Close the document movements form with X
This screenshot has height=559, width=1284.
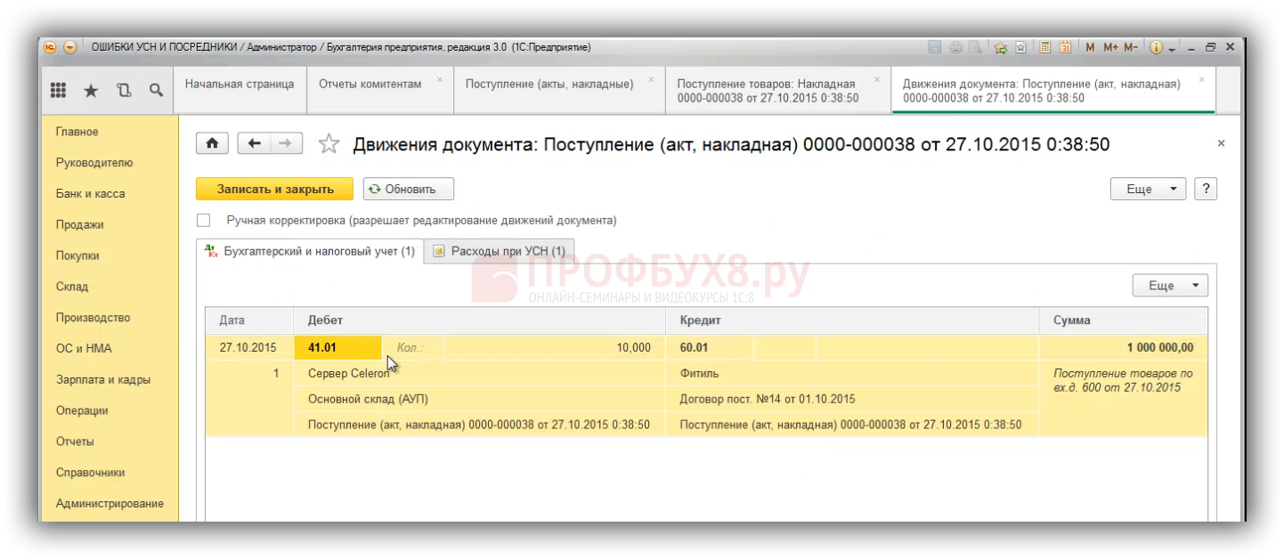(x=1221, y=143)
